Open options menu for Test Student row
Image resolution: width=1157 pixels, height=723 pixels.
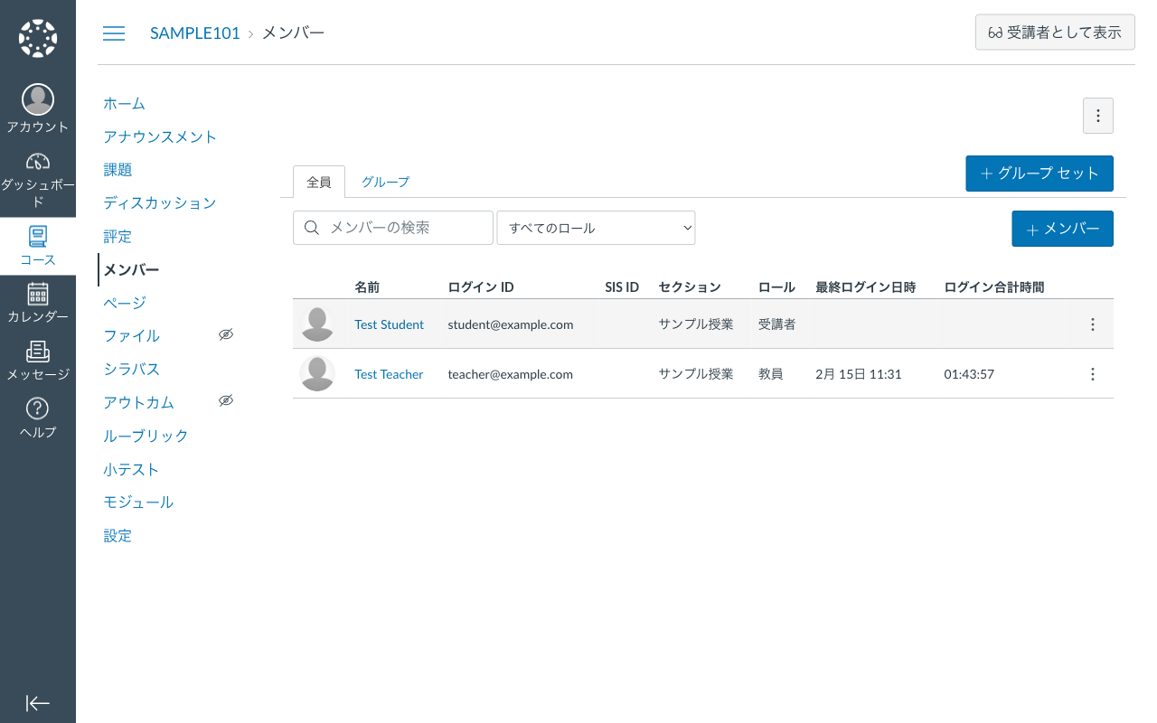[x=1092, y=324]
